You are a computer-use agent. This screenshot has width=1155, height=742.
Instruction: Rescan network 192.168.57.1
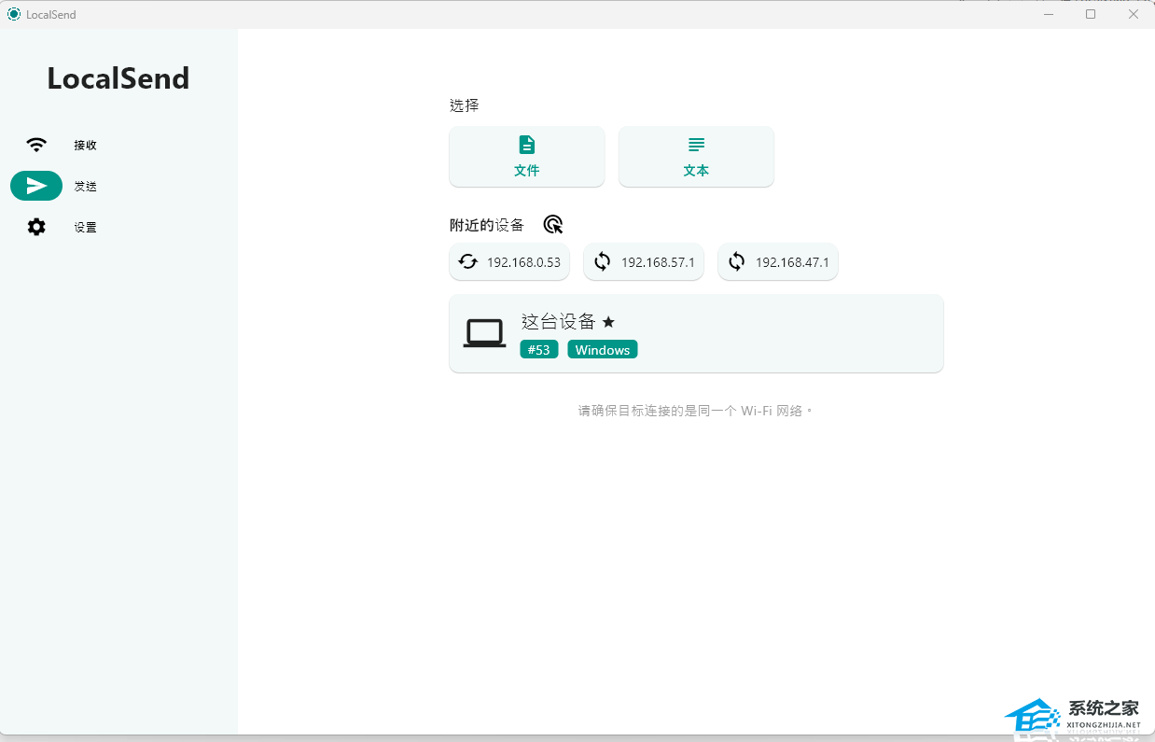[644, 262]
